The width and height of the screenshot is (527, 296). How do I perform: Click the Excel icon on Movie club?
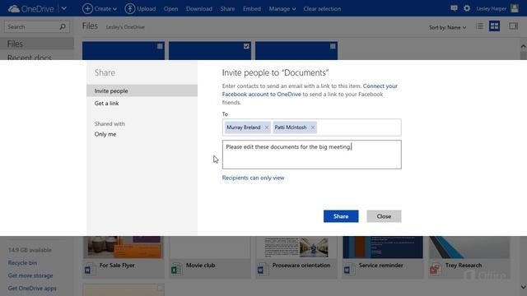tap(175, 269)
